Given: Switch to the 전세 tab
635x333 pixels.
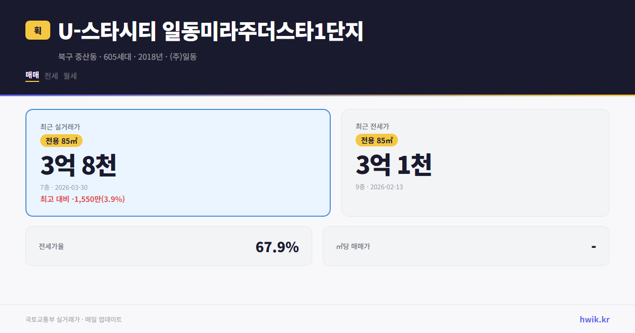Looking at the screenshot, I should coord(50,76).
